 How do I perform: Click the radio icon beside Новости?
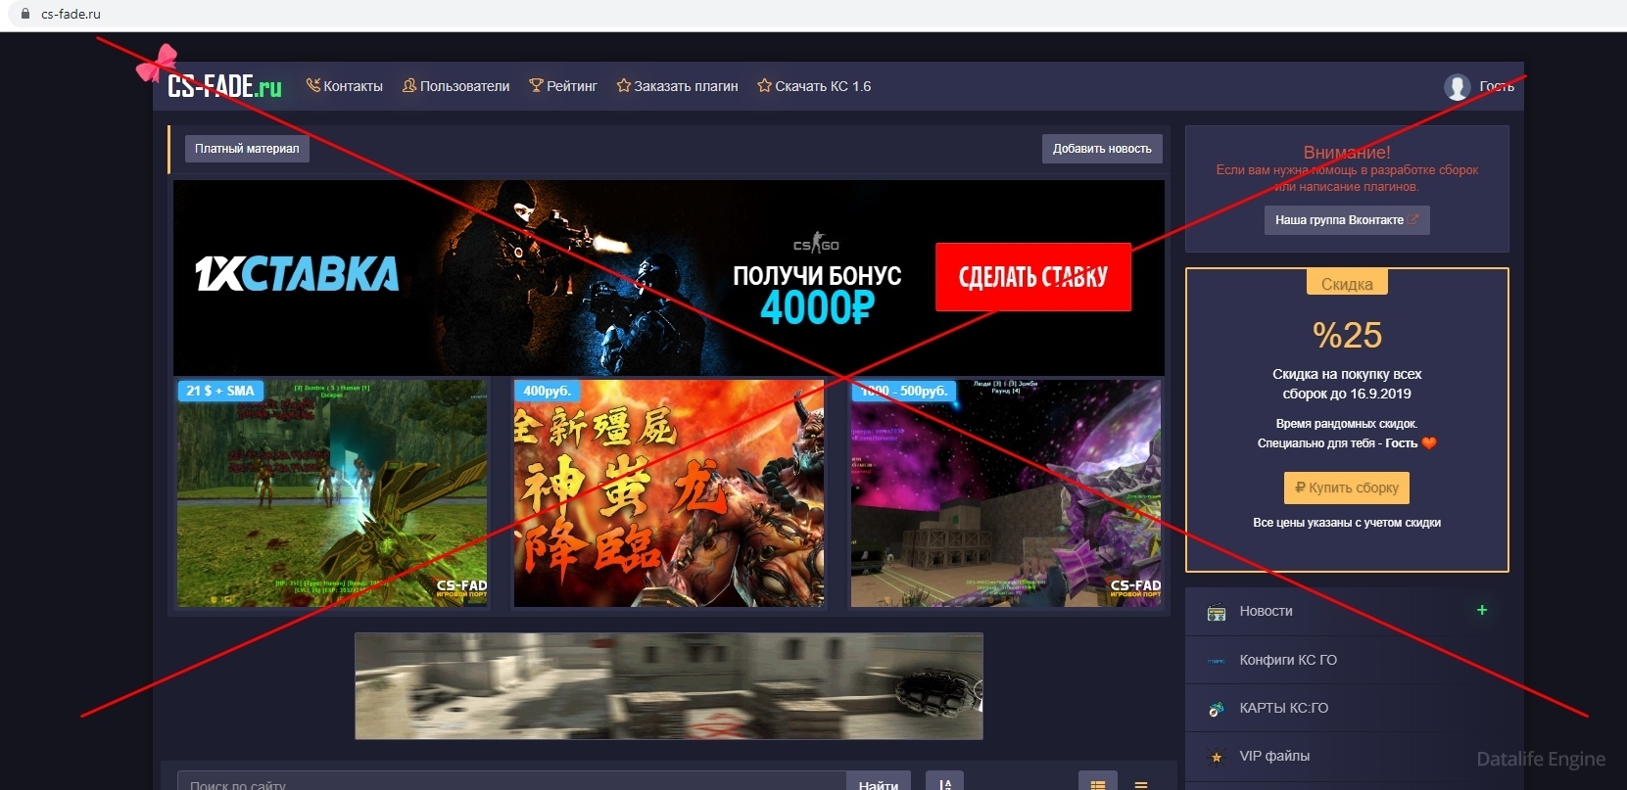(1217, 613)
